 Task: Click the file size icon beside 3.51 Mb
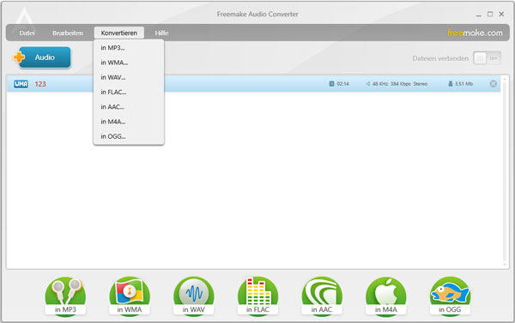[x=451, y=84]
